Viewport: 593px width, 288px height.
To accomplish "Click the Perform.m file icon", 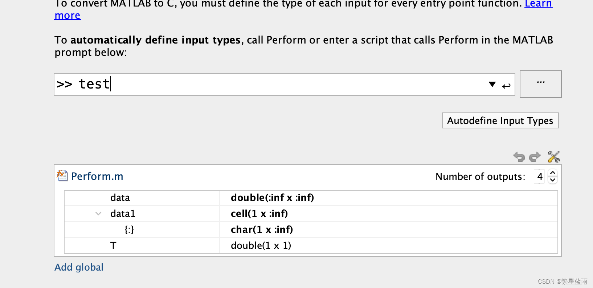I will (62, 176).
